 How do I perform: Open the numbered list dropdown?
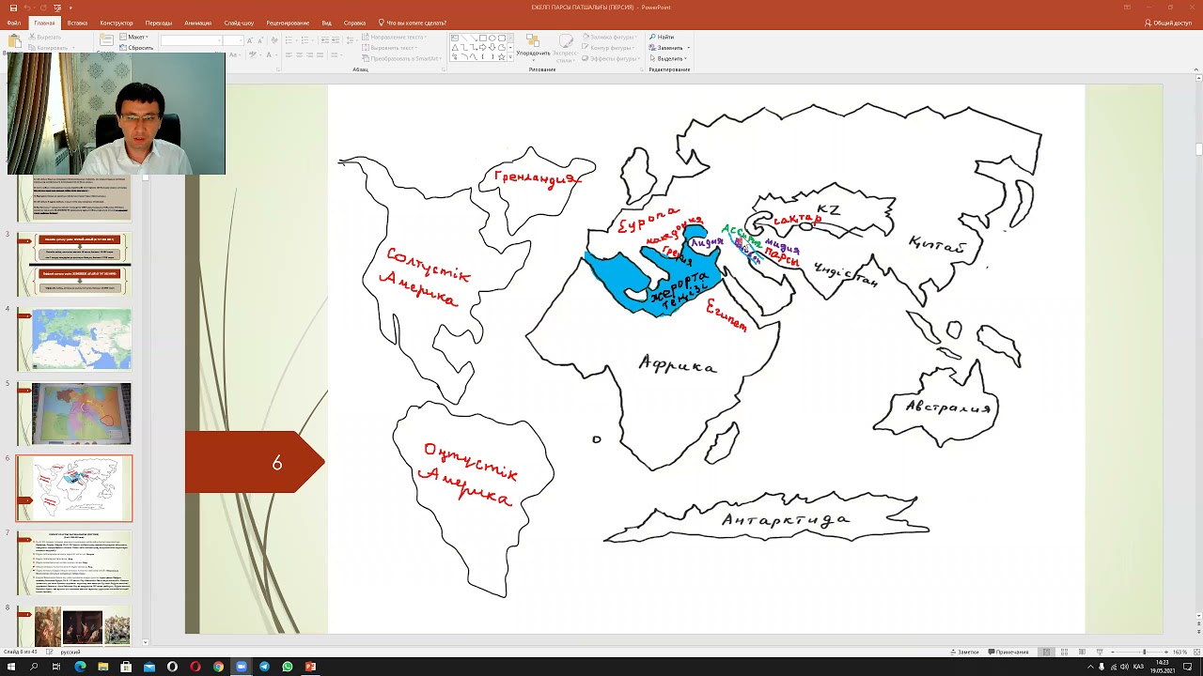click(306, 41)
